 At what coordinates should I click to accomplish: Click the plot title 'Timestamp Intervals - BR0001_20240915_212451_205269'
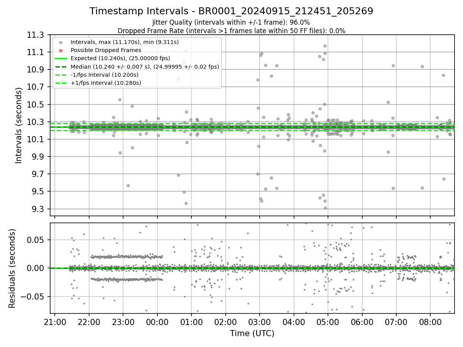click(231, 11)
